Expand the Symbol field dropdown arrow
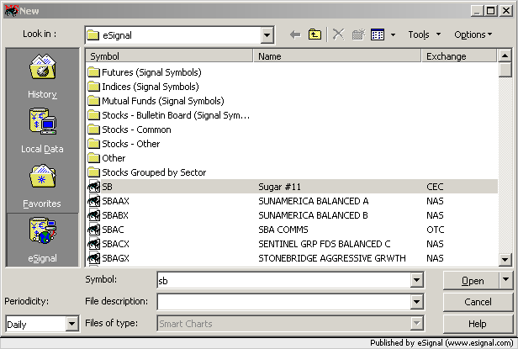The width and height of the screenshot is (518, 349). [416, 280]
